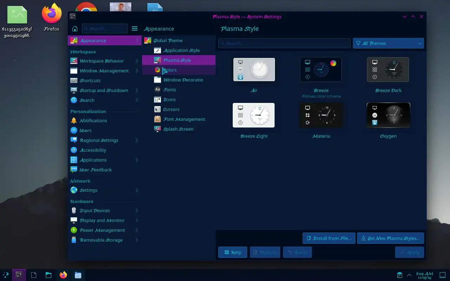Image resolution: width=450 pixels, height=281 pixels.
Task: Expand the Window Management chevron
Action: coord(137,71)
